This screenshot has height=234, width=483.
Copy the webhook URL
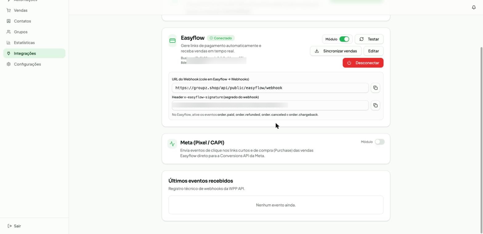tap(375, 88)
